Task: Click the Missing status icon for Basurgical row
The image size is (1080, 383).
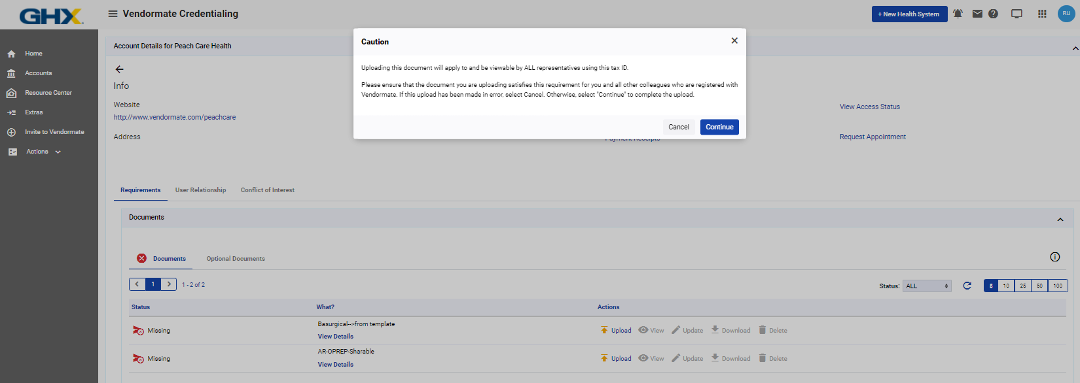Action: click(138, 331)
